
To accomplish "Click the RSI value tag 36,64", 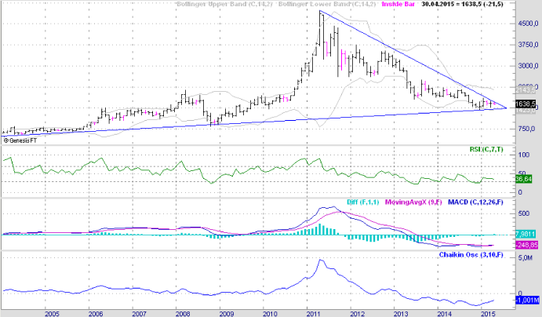I will pyautogui.click(x=524, y=180).
